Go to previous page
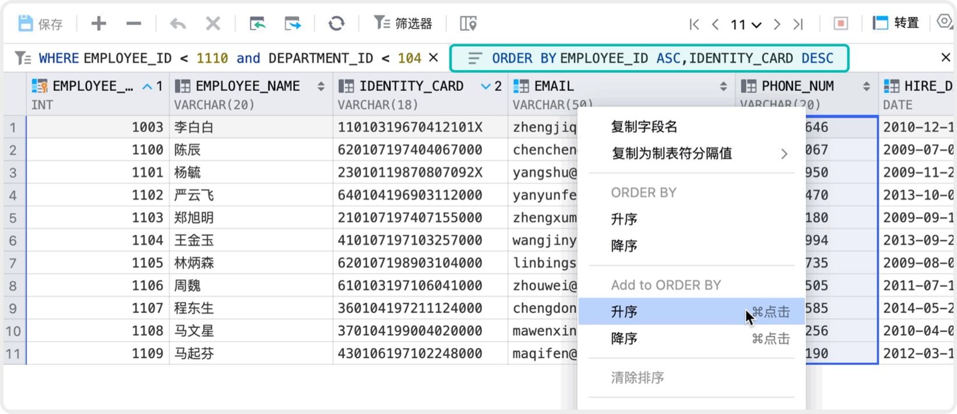The image size is (957, 414). click(715, 24)
